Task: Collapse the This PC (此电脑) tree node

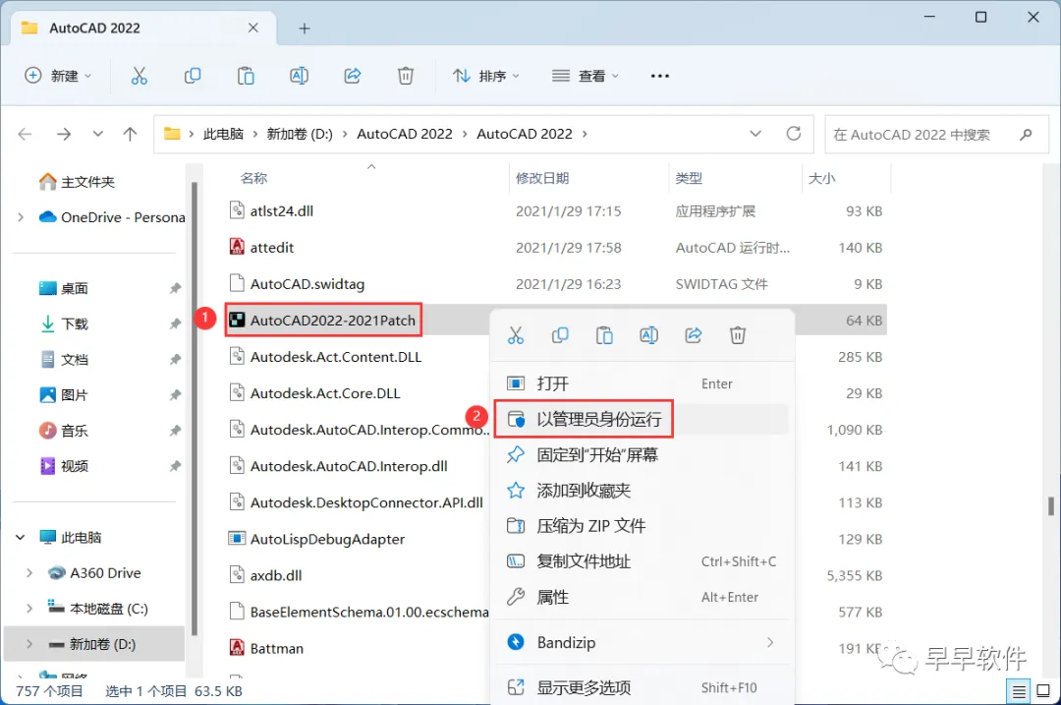Action: coord(21,537)
